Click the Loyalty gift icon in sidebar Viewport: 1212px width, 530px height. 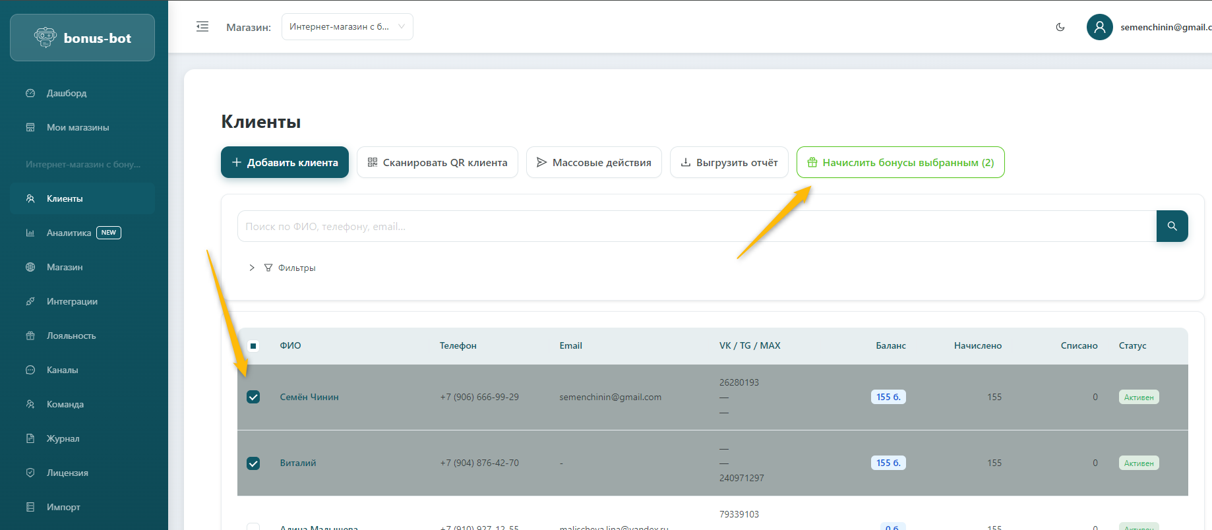[30, 336]
